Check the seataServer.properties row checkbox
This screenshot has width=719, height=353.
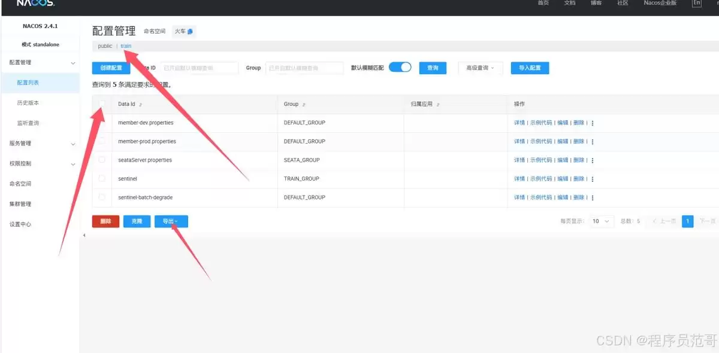tap(102, 160)
